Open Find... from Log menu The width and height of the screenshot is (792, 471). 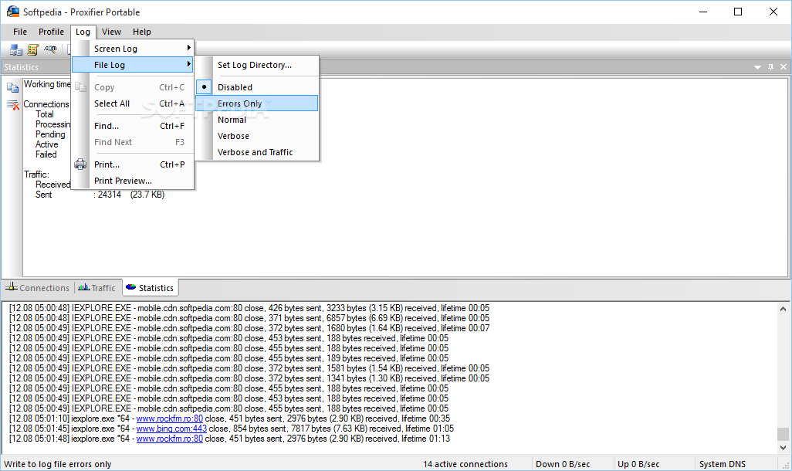click(x=132, y=125)
